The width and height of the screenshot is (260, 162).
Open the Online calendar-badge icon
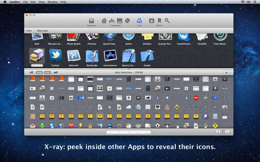click(151, 21)
